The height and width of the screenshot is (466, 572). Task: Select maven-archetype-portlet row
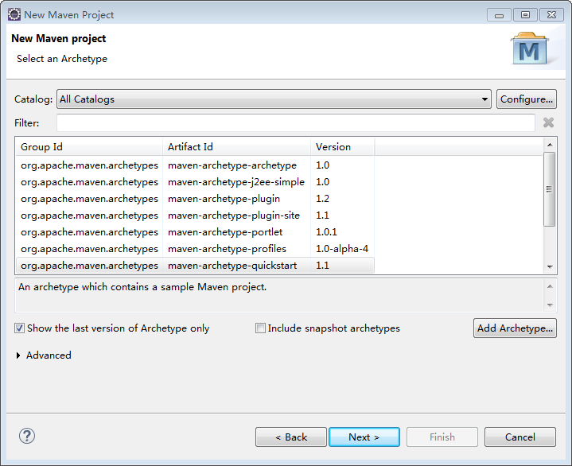click(195, 232)
